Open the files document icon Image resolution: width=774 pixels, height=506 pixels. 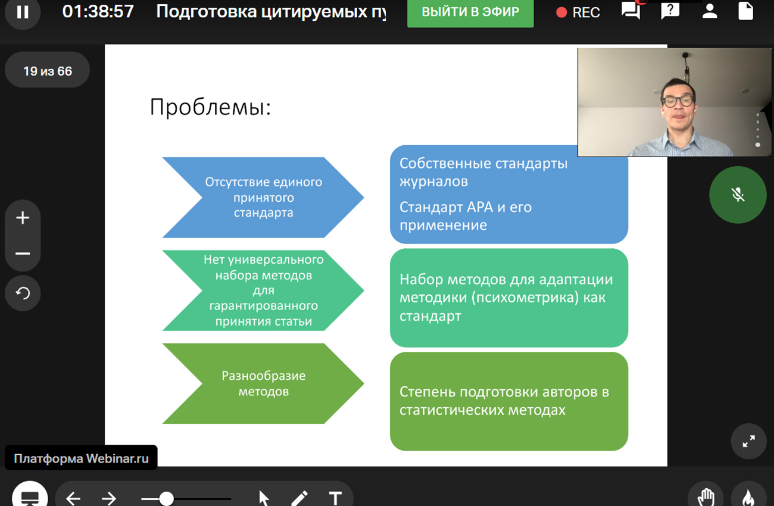[746, 11]
